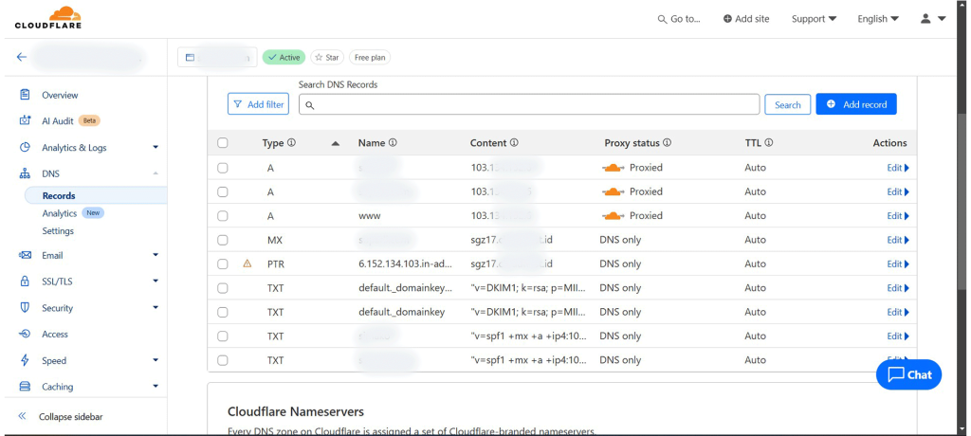Go to DNS Settings in sidebar
Screen dimensions: 971x436
58,231
